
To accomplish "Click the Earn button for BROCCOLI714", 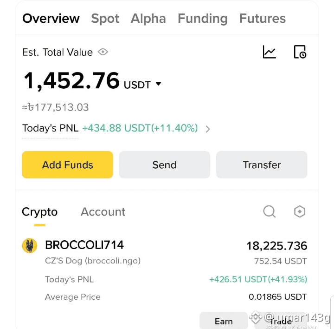I will [224, 321].
